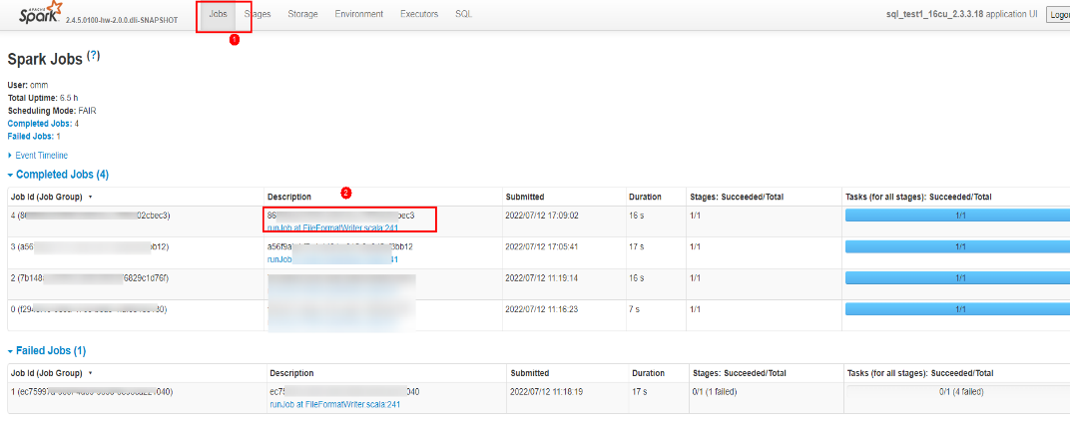This screenshot has height=433, width=1070.
Task: Sort completed jobs by Duration column header
Action: tap(645, 197)
